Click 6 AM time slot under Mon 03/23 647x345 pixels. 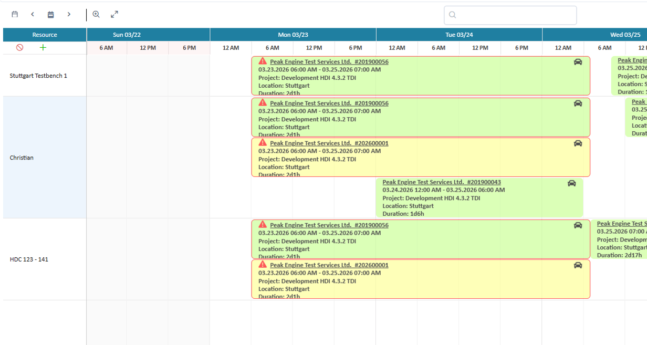pyautogui.click(x=272, y=48)
